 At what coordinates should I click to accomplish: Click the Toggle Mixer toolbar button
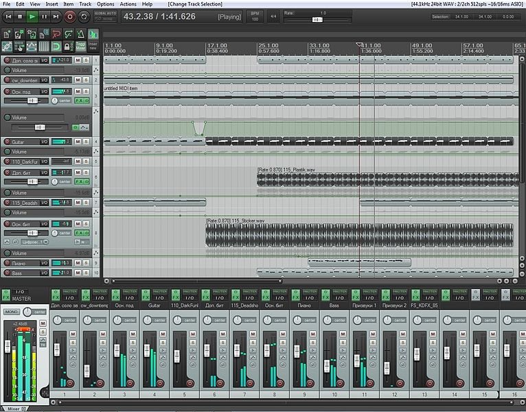tap(81, 46)
